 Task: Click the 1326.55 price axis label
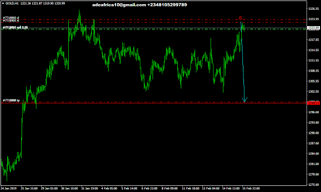[314, 9]
